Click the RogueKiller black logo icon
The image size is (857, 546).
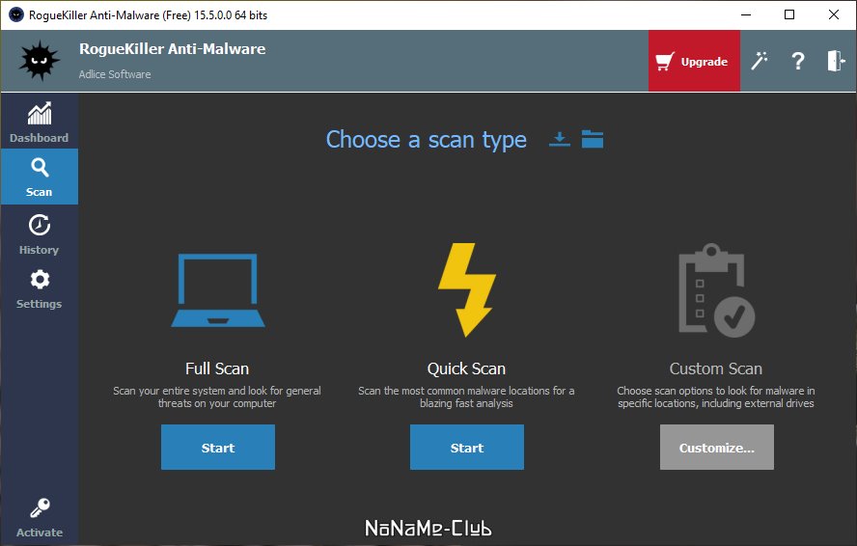click(39, 61)
